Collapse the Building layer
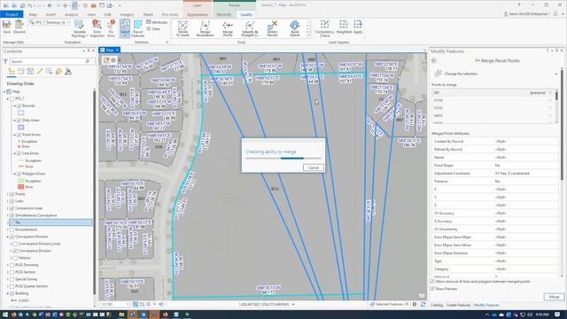Image resolution: width=567 pixels, height=319 pixels. 8,293
